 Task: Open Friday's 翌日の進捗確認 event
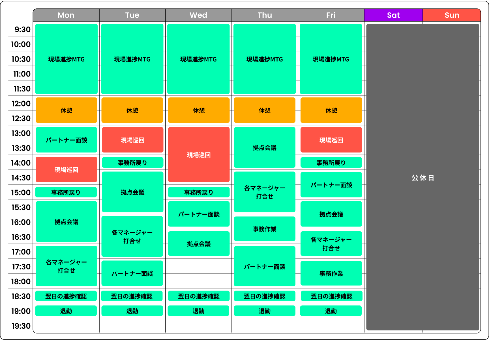coord(331,296)
